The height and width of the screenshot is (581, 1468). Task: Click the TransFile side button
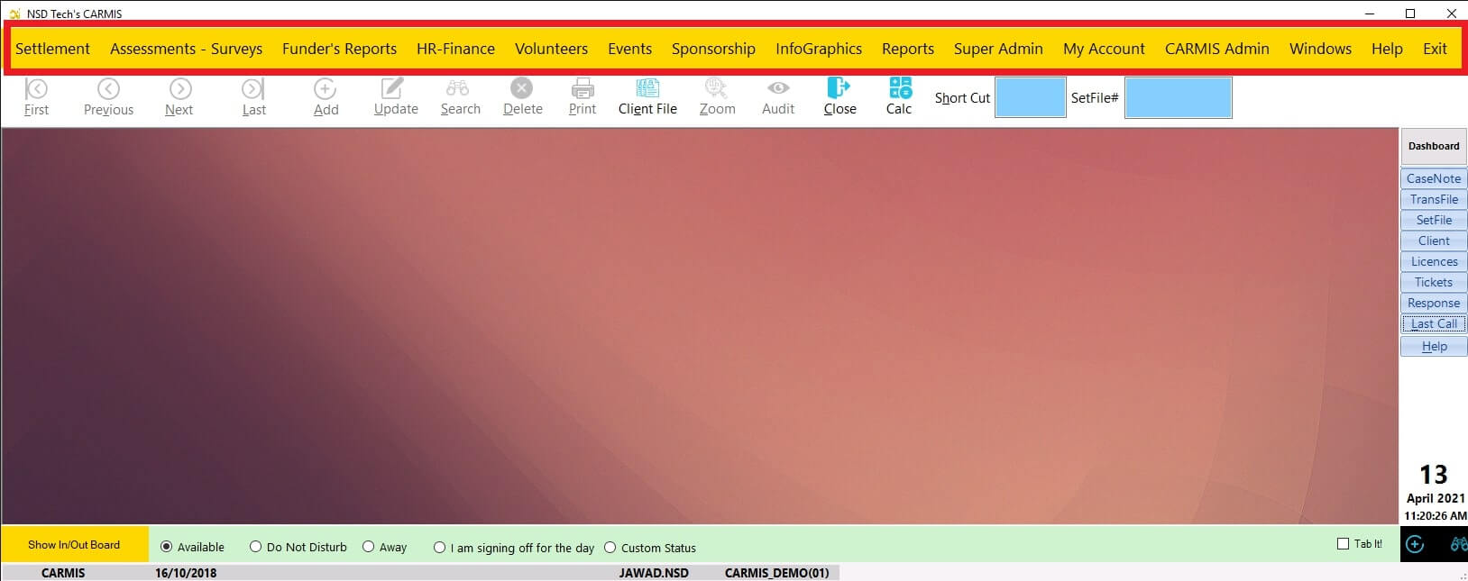(1434, 199)
